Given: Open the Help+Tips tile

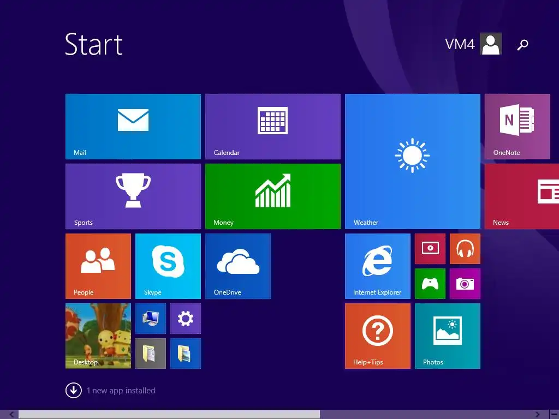Looking at the screenshot, I should pyautogui.click(x=378, y=336).
